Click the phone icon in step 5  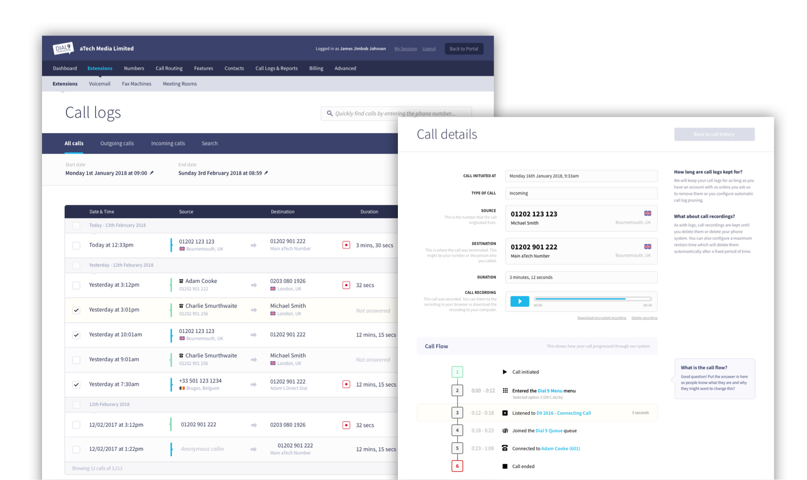505,448
